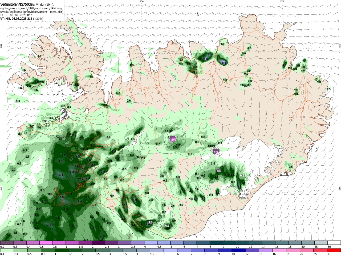
Task: Click the 2.9 precipitation value on the map
Action: pyautogui.click(x=103, y=171)
